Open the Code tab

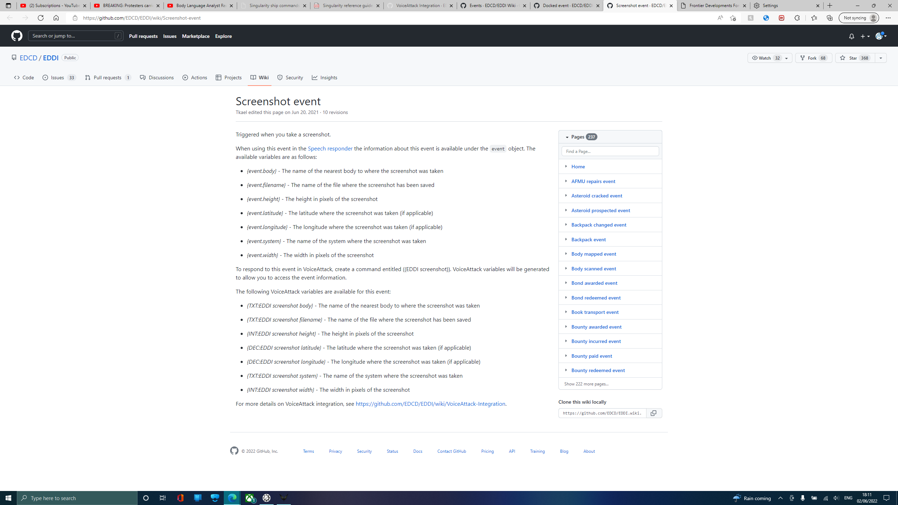coord(24,78)
